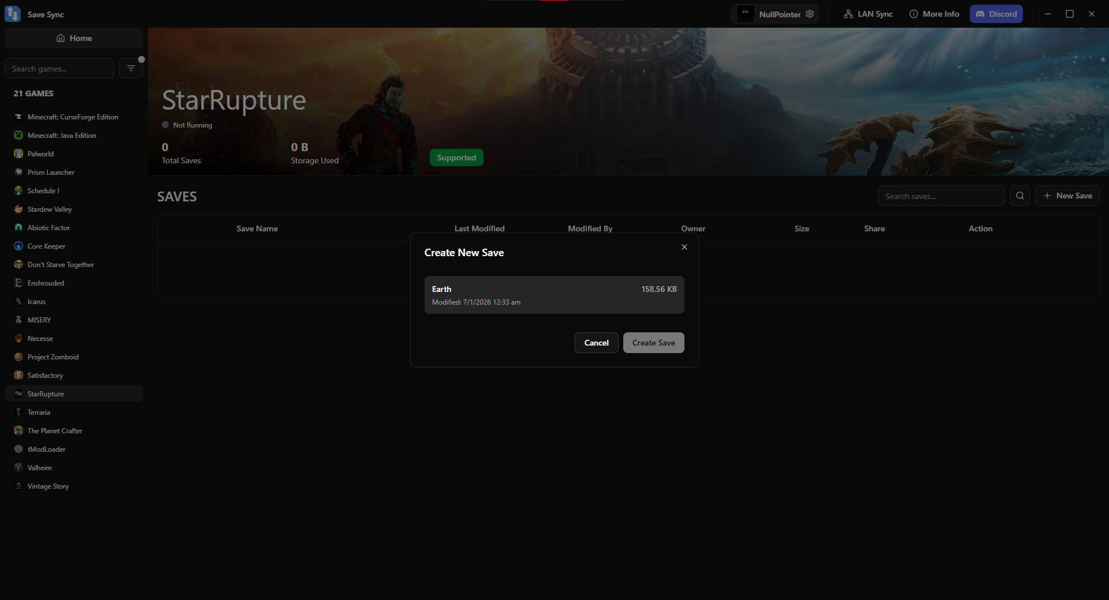Click the Owner column header
The image size is (1109, 600).
point(693,228)
